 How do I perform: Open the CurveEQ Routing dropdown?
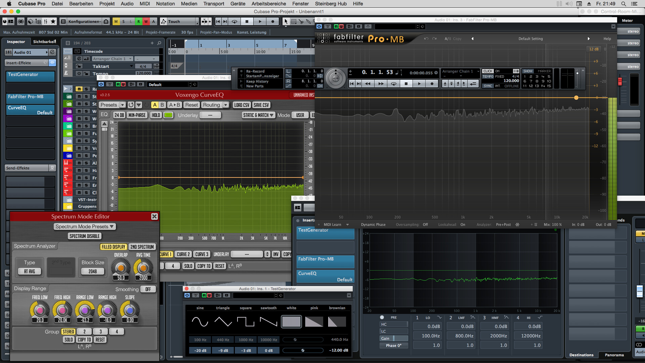215,105
